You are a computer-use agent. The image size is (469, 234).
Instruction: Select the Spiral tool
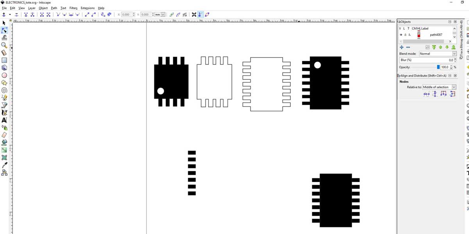point(4,90)
